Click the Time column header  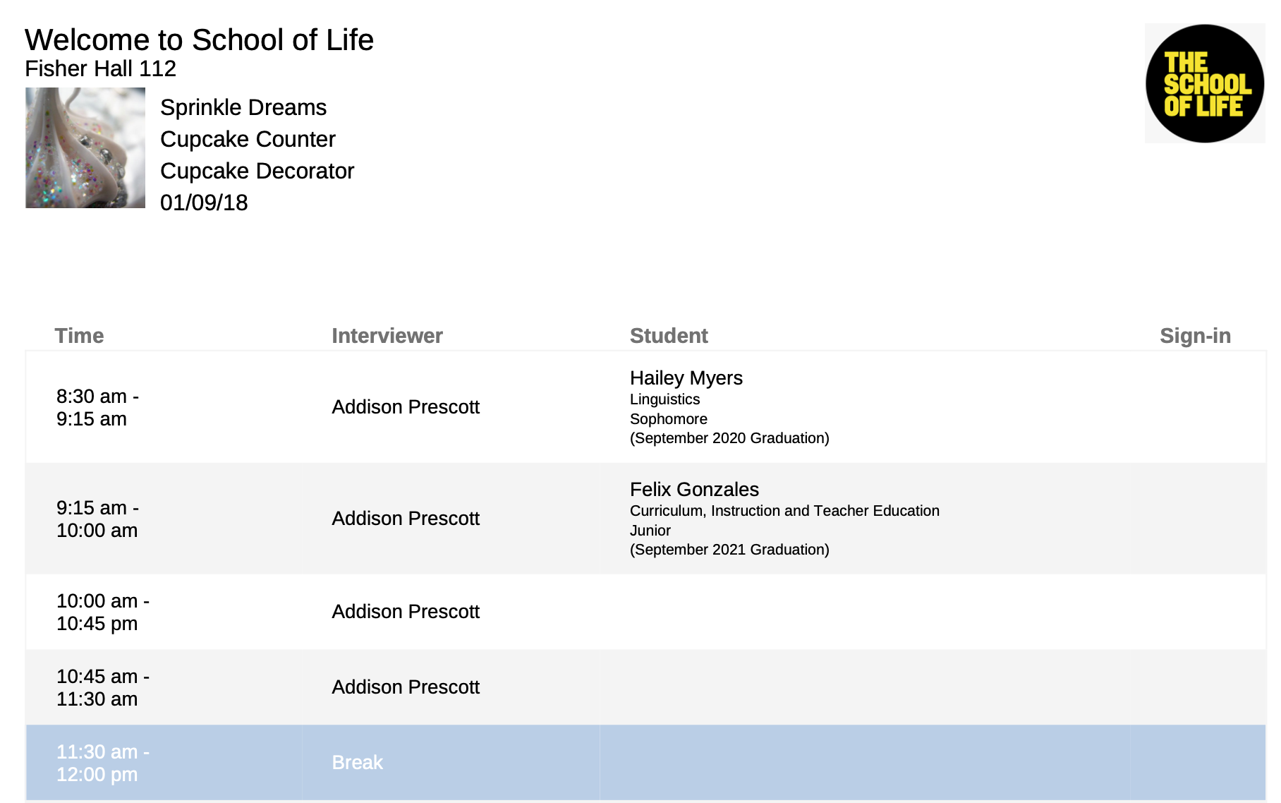coord(79,336)
